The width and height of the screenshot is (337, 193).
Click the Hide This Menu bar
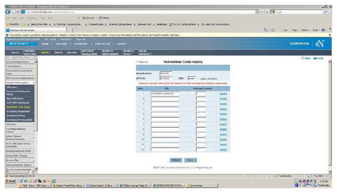point(21,57)
